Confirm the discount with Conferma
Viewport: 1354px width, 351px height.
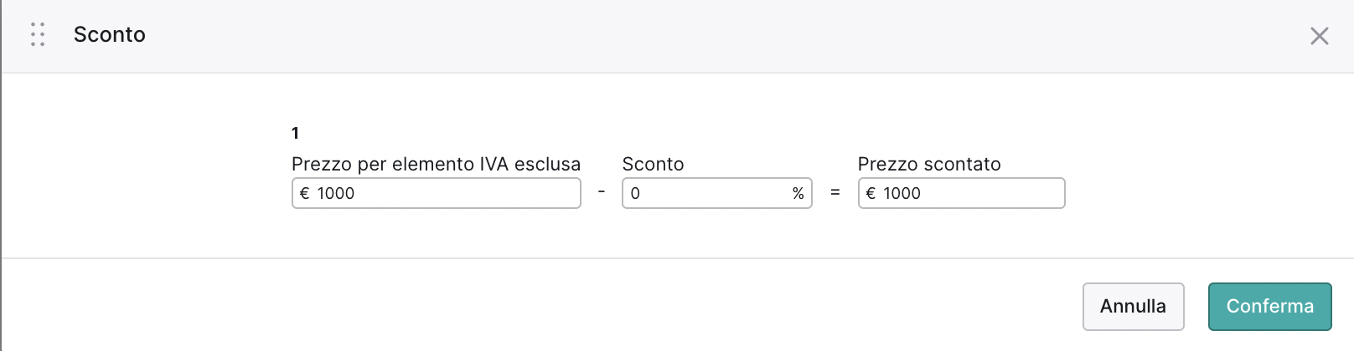point(1270,307)
